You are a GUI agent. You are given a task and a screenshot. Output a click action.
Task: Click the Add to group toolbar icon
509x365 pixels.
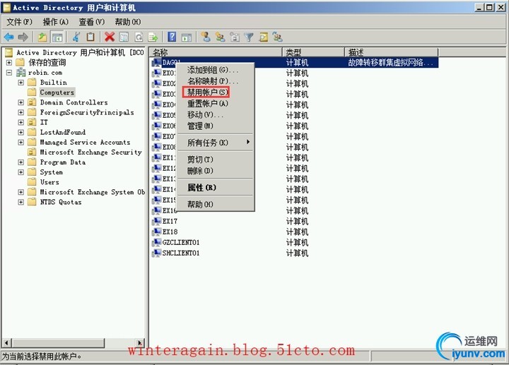278,37
